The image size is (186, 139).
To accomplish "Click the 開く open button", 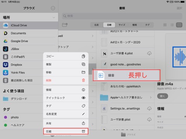I will [162, 96].
